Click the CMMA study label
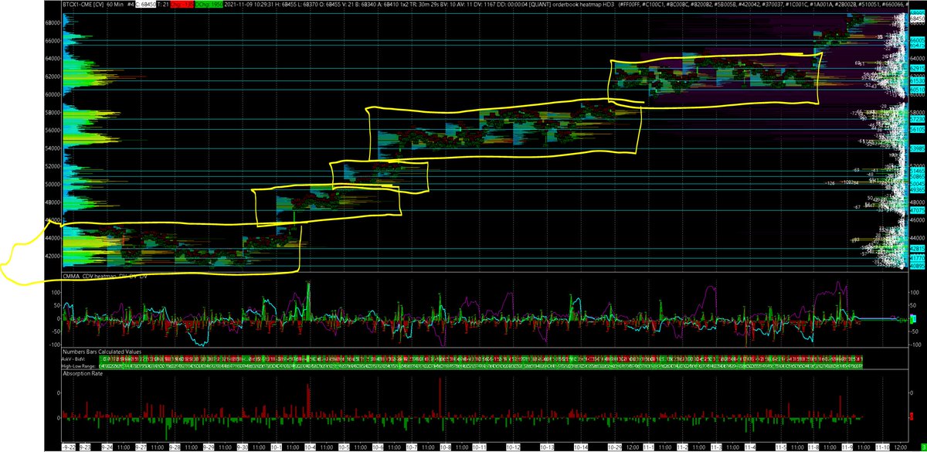The width and height of the screenshot is (927, 452). [x=73, y=274]
